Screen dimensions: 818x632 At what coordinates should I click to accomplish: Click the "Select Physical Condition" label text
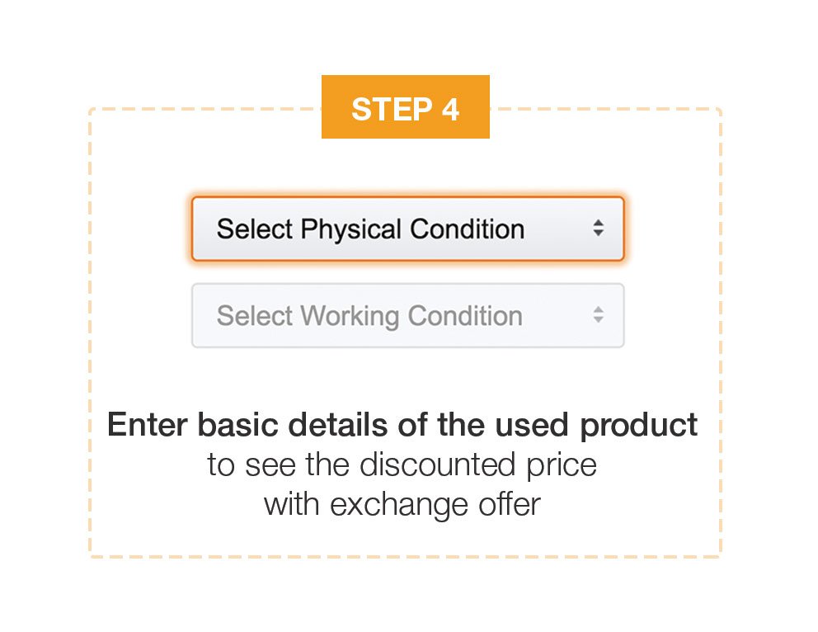370,229
